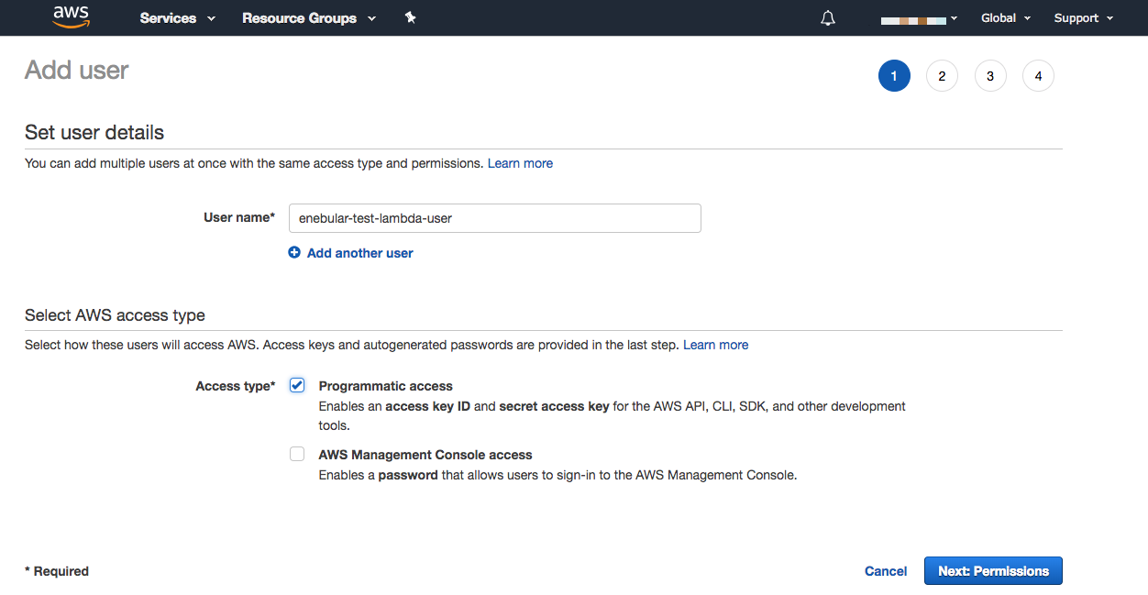Click the Cancel link
The width and height of the screenshot is (1148, 595).
click(x=886, y=571)
